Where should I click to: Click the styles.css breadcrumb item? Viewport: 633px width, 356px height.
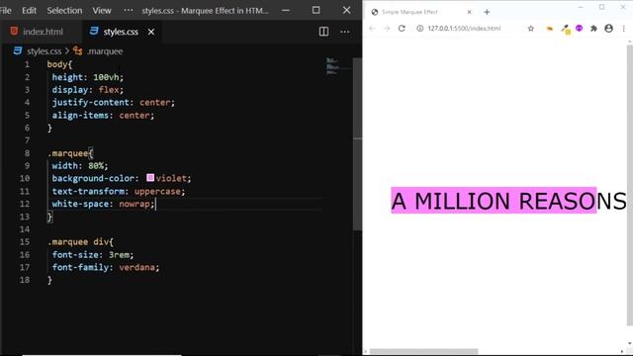pos(44,51)
